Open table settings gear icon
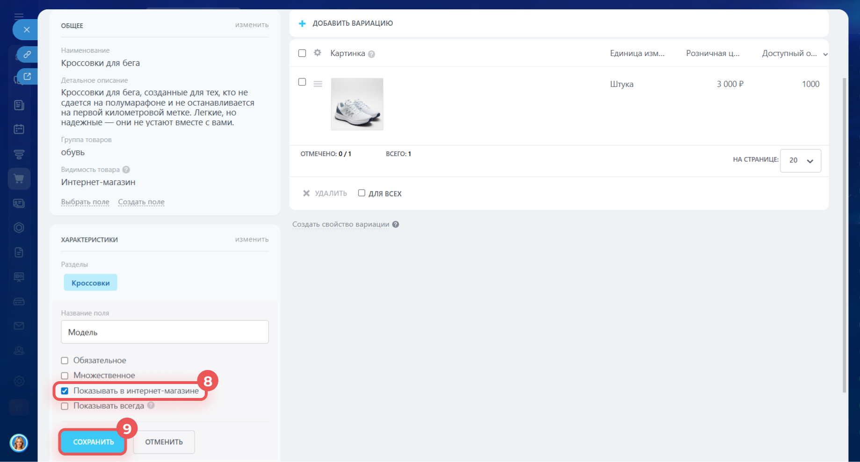Image resolution: width=860 pixels, height=462 pixels. pos(318,53)
